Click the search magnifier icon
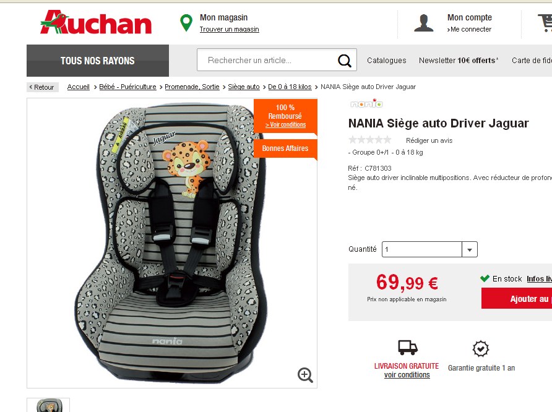 [x=344, y=61]
